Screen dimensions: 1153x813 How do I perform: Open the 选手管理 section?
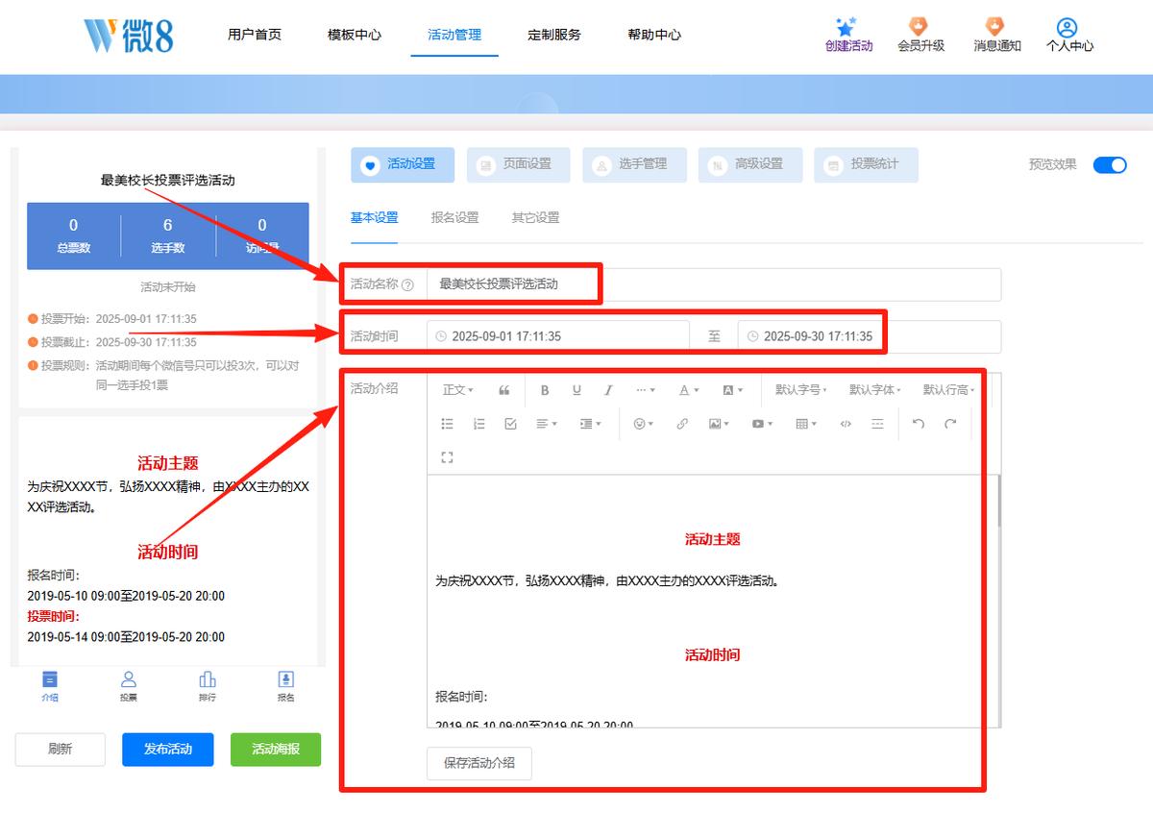pos(634,164)
